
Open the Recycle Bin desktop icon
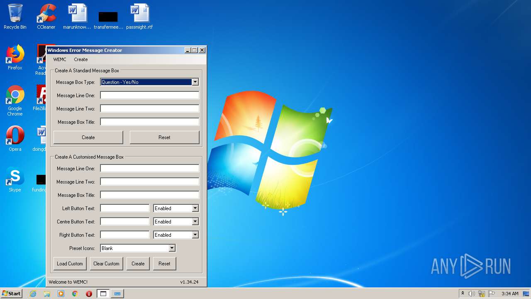pyautogui.click(x=15, y=17)
